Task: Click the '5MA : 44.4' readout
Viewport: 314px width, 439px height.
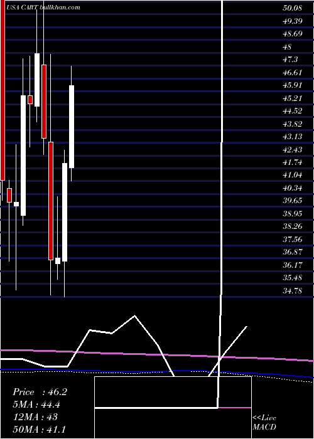Action: coord(36,405)
